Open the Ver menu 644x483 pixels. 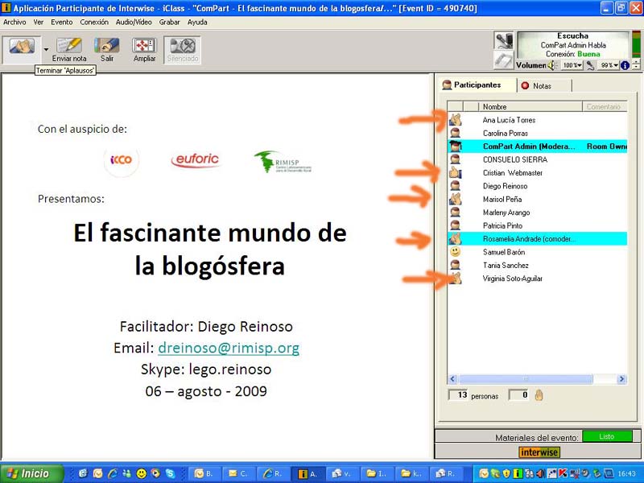(x=38, y=23)
